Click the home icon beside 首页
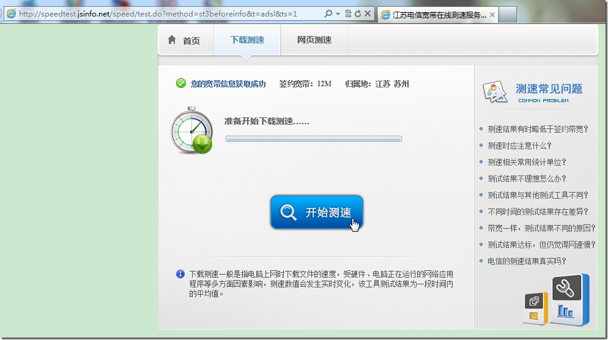The height and width of the screenshot is (340, 608). [172, 40]
